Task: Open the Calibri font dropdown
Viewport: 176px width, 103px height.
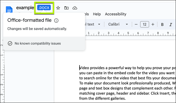Action: (x=118, y=24)
